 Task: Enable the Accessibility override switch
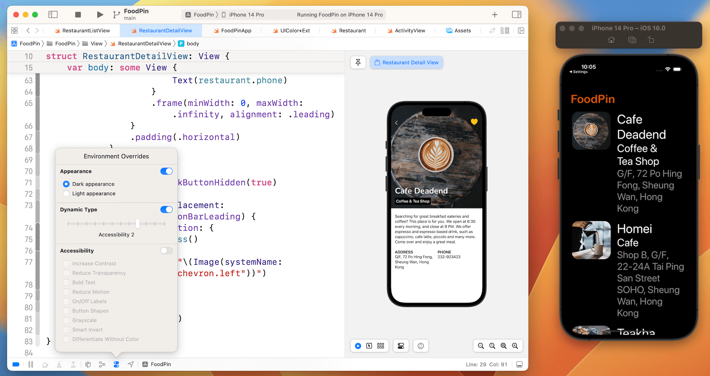pyautogui.click(x=166, y=251)
